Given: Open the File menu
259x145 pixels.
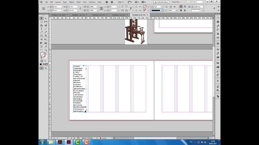Looking at the screenshot, I should tap(47, 2).
